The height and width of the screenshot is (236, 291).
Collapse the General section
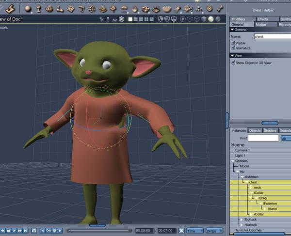click(232, 30)
